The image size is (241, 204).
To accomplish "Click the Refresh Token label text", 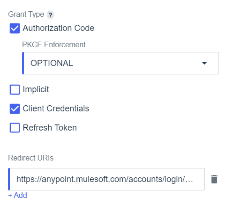I will 50,128.
